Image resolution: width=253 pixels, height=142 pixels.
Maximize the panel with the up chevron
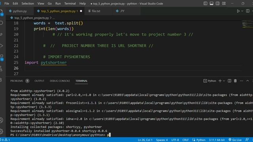[x=247, y=81]
